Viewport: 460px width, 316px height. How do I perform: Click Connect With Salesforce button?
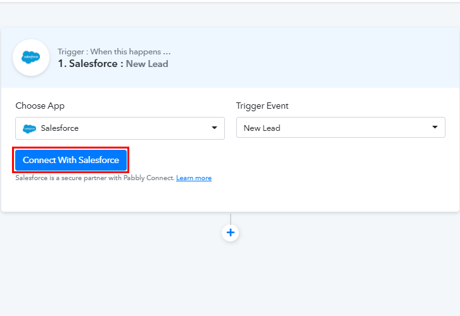(71, 160)
